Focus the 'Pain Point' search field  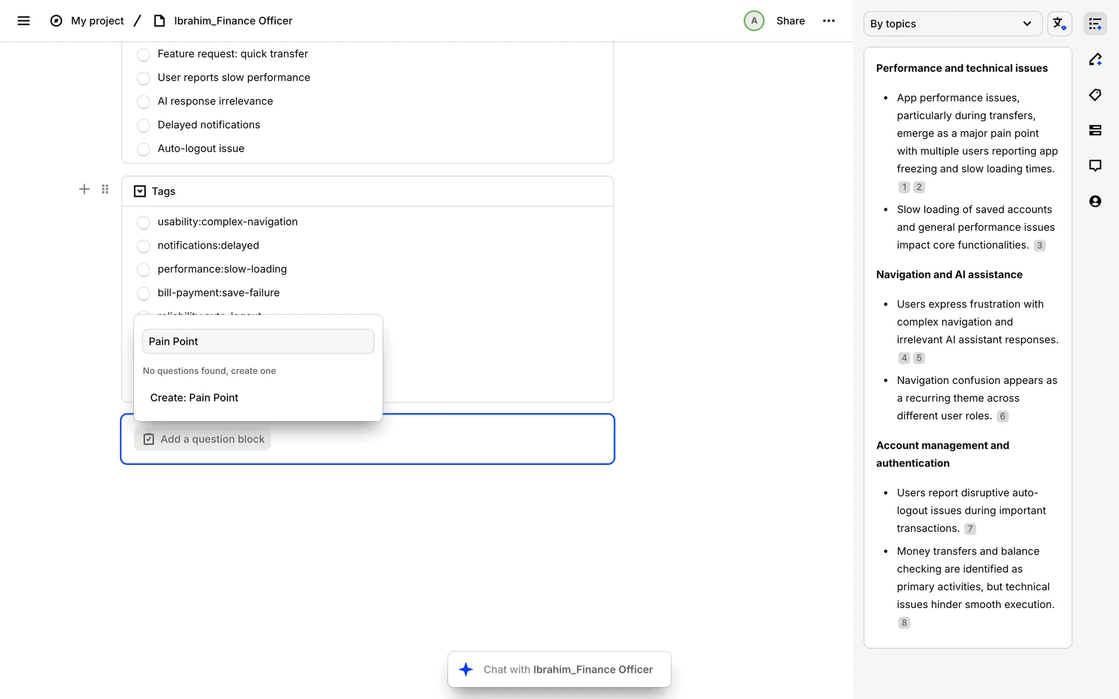(258, 341)
